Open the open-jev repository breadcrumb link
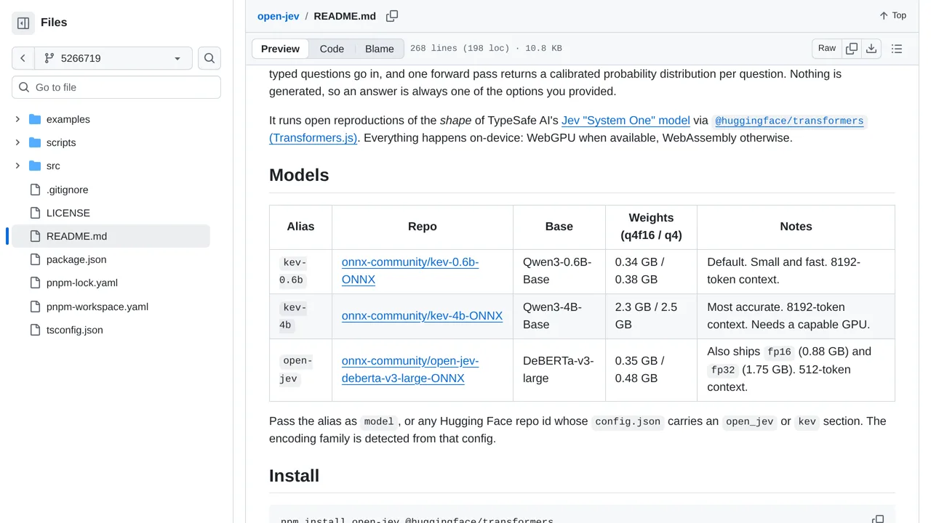The height and width of the screenshot is (523, 931). 278,16
